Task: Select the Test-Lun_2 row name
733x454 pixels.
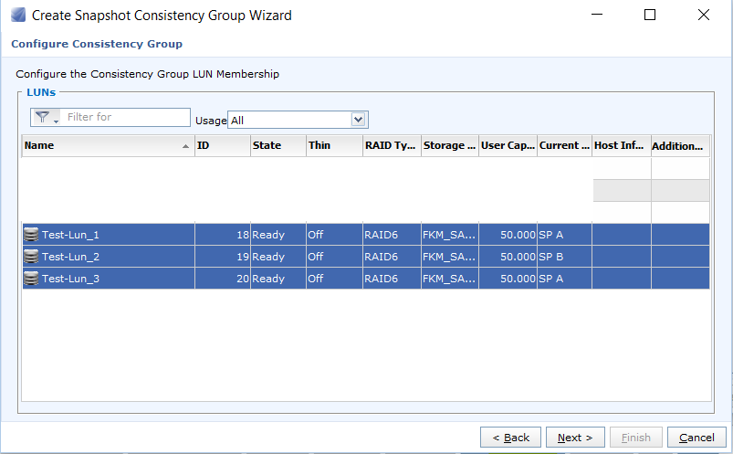Action: (x=70, y=257)
